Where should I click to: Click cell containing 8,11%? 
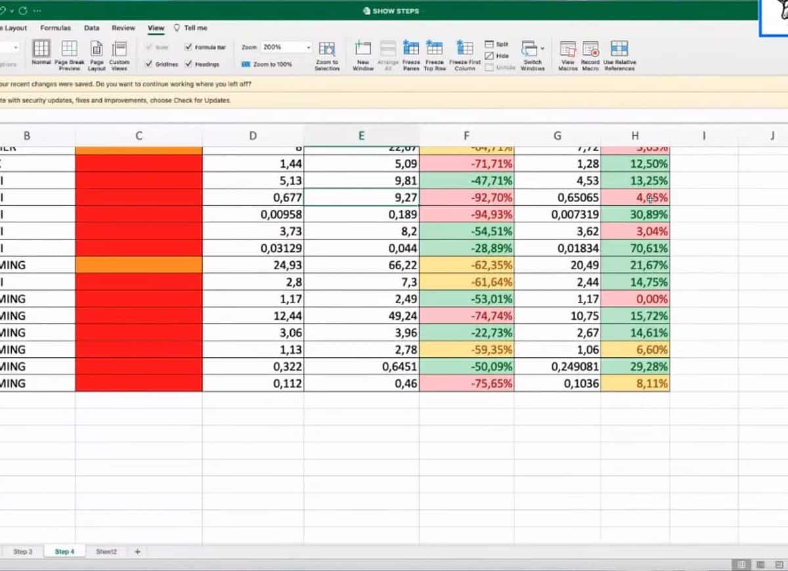tap(635, 383)
